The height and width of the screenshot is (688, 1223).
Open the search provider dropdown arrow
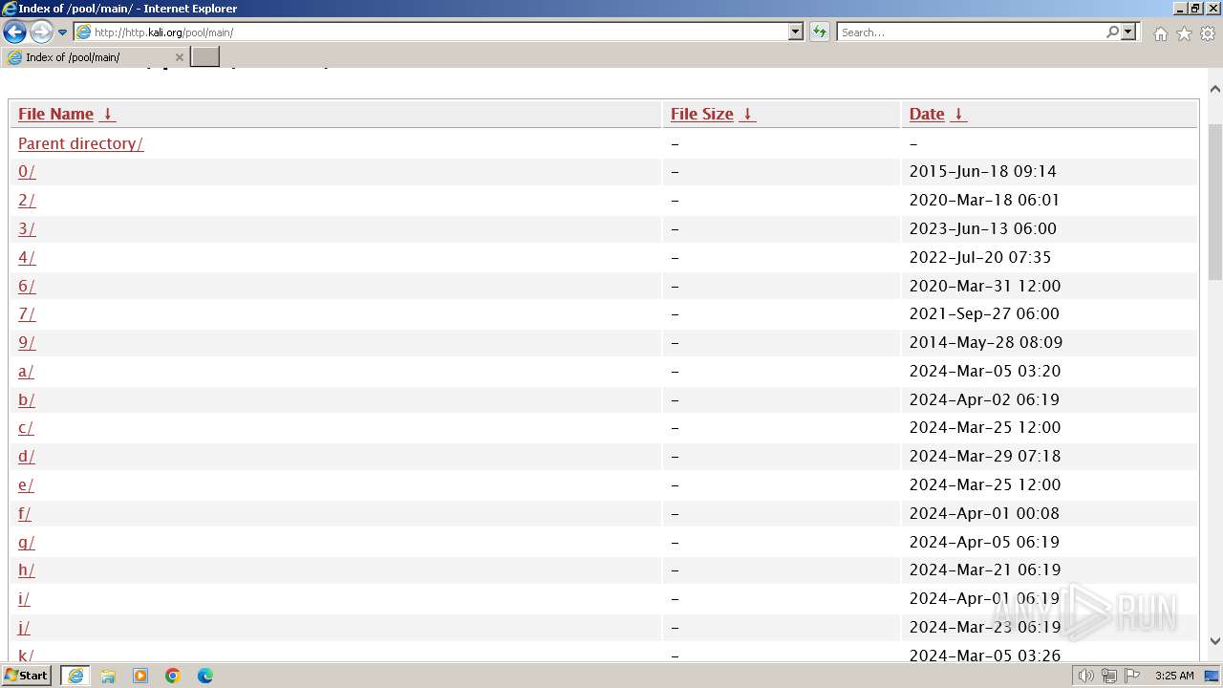coord(1128,32)
